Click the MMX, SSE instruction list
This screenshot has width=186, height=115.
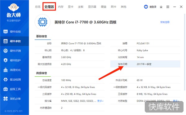[78, 101]
